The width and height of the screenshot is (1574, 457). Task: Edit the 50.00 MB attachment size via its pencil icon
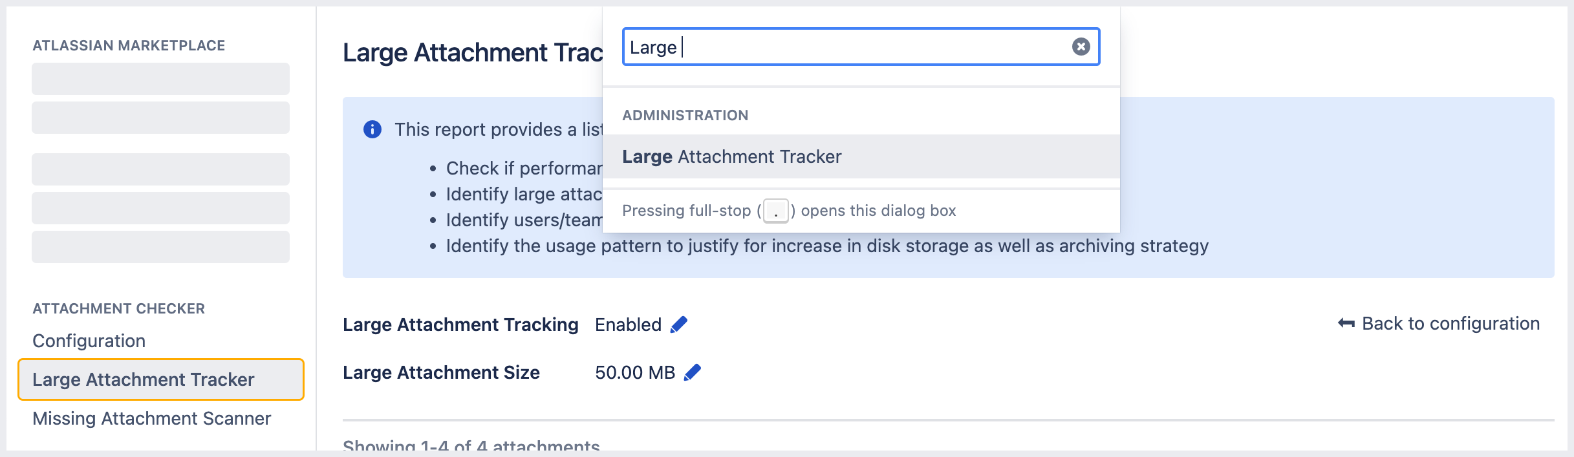pyautogui.click(x=692, y=372)
